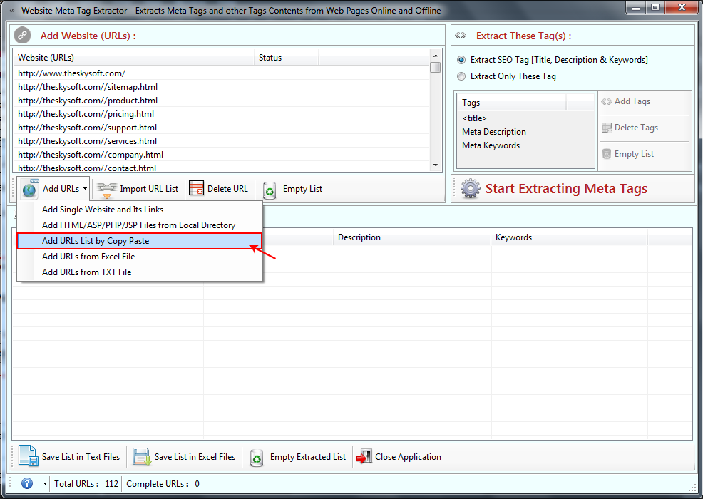Select Add URLs List by Copy Paste
703x499 pixels.
(140, 241)
